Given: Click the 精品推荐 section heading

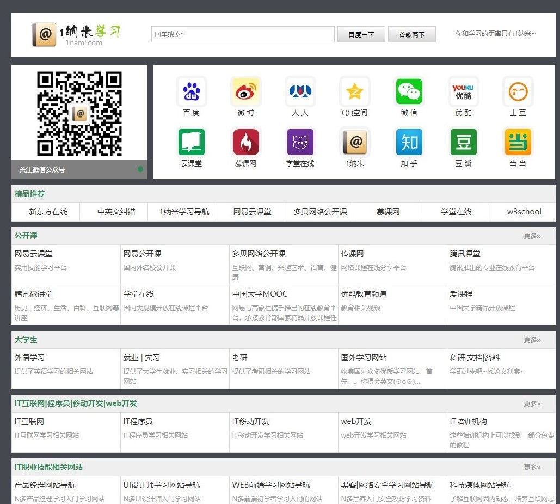Looking at the screenshot, I should click(29, 194).
